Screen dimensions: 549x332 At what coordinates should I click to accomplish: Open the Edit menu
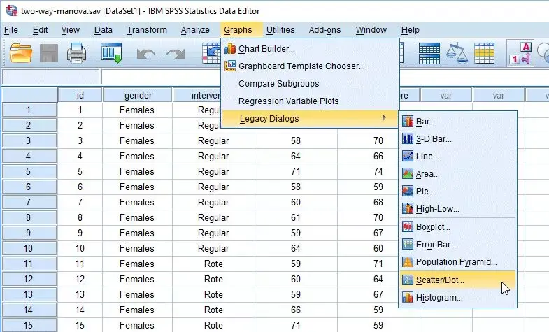pos(40,30)
